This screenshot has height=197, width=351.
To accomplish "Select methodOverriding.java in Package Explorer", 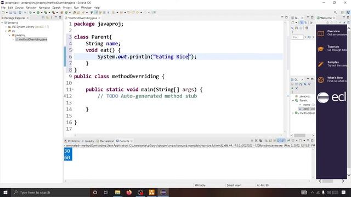I will [31, 39].
